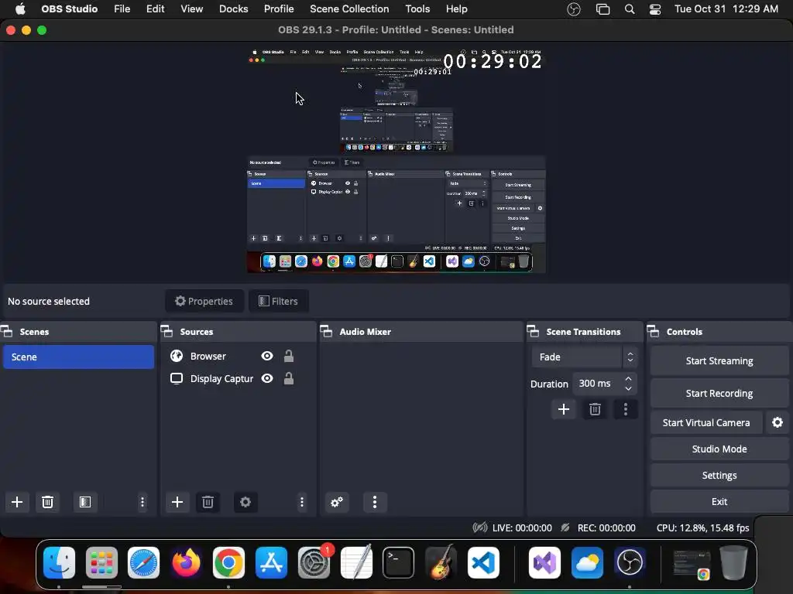This screenshot has width=793, height=594.
Task: Click the preview canvas display capture
Action: pos(396,161)
